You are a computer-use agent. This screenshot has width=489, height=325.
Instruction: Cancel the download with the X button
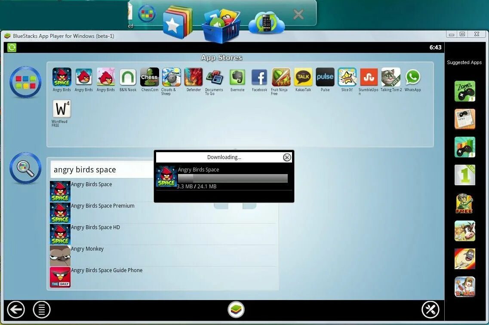pos(287,157)
